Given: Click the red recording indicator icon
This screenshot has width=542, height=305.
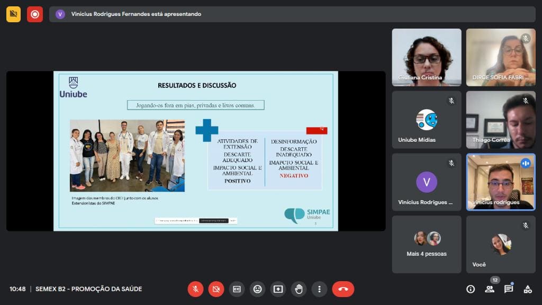Looking at the screenshot, I should 35,14.
